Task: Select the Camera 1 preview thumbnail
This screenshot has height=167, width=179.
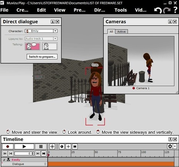Action: click(x=141, y=61)
